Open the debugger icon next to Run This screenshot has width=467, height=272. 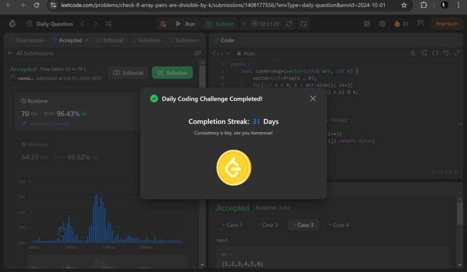click(x=163, y=24)
